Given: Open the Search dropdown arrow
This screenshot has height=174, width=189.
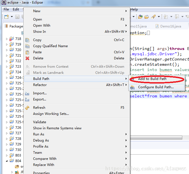Looking at the screenshot, I should (159, 17).
